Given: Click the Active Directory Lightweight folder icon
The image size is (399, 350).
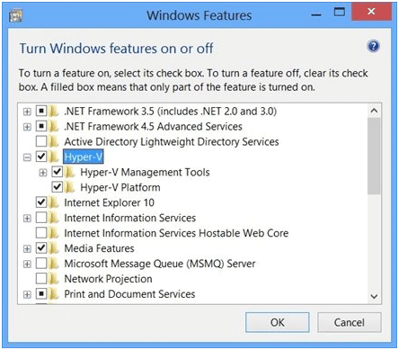Looking at the screenshot, I should coord(54,141).
